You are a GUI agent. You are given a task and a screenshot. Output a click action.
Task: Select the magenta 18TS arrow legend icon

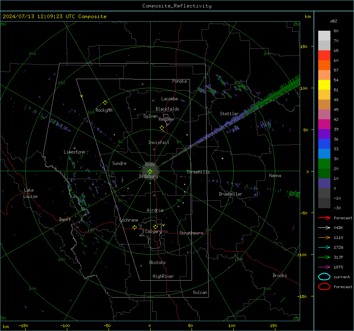pos(324,267)
